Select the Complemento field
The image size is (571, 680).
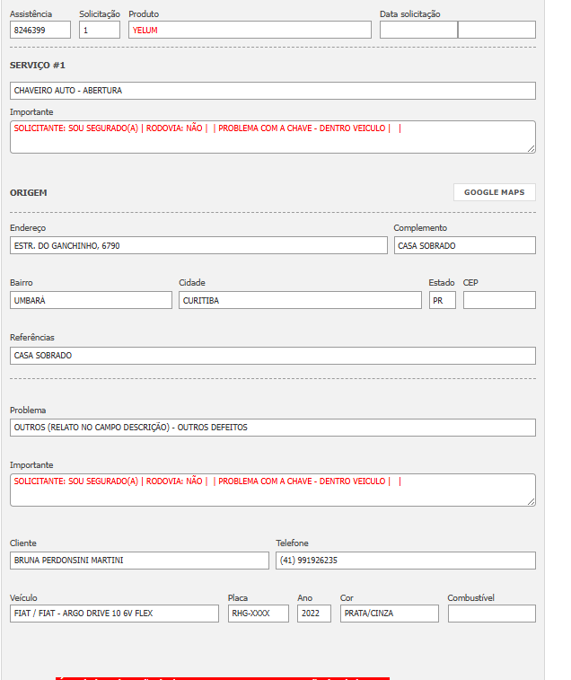point(464,245)
